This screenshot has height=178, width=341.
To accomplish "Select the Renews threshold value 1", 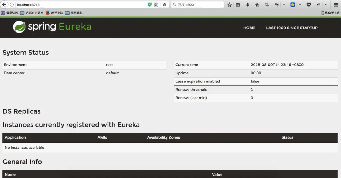I will [252, 90].
